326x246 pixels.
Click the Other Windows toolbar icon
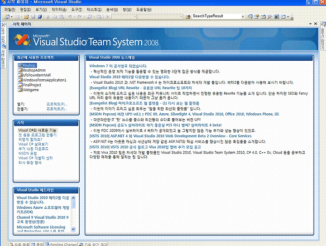pyautogui.click(x=283, y=17)
